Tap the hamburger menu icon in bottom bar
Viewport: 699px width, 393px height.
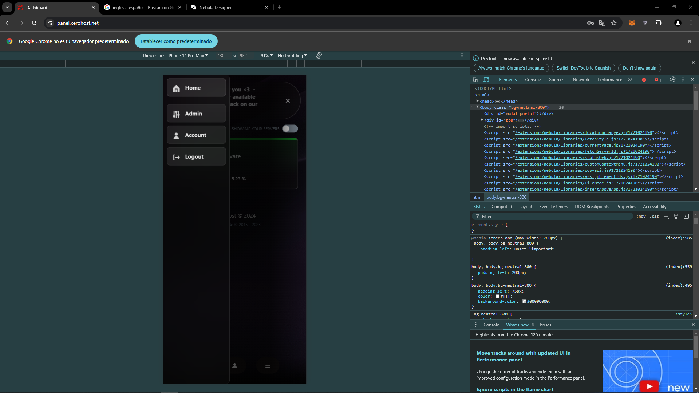pos(268,366)
